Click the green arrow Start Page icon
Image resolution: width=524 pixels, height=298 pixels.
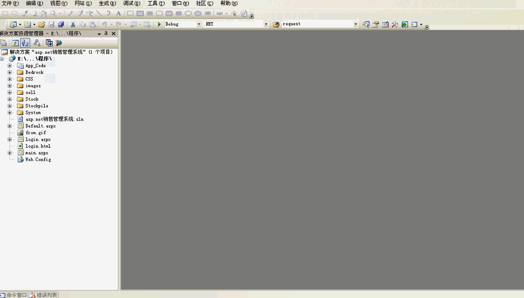405,24
